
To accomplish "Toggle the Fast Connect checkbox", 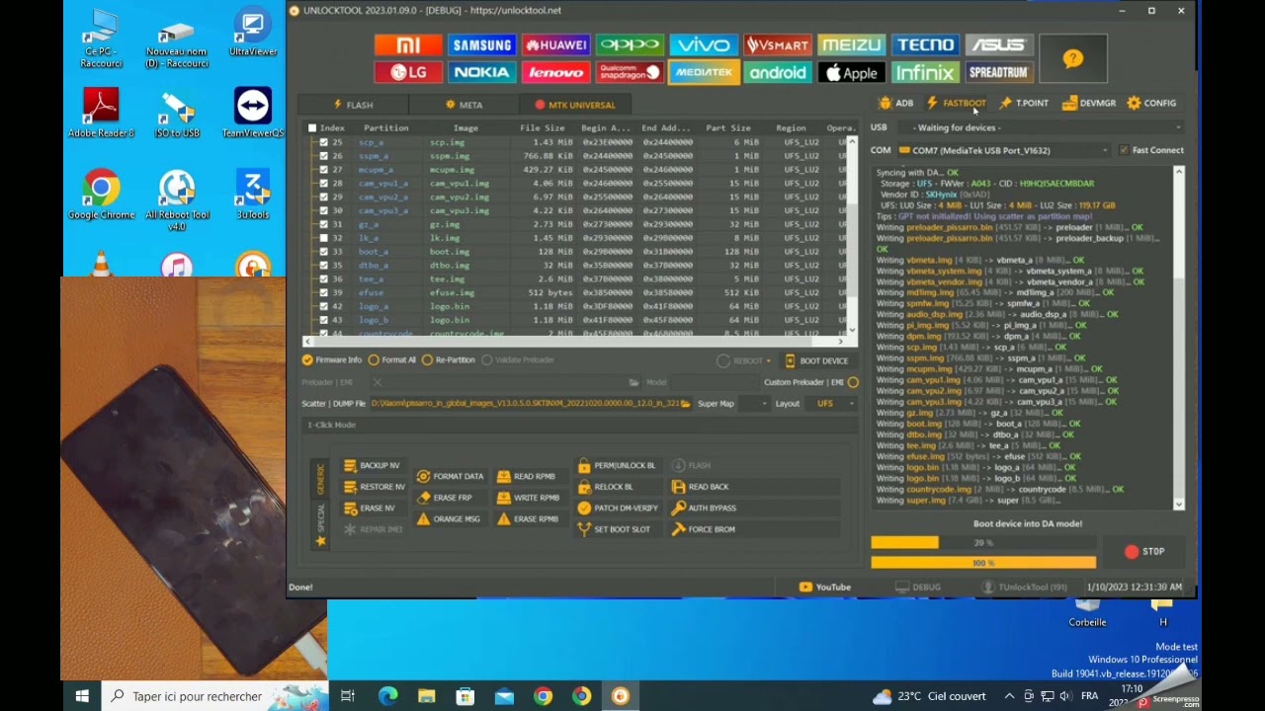I will [1124, 150].
